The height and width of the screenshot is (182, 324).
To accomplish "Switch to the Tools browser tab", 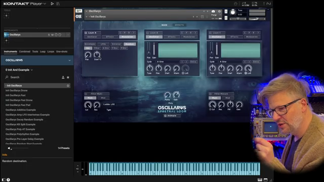I will [x=35, y=52].
